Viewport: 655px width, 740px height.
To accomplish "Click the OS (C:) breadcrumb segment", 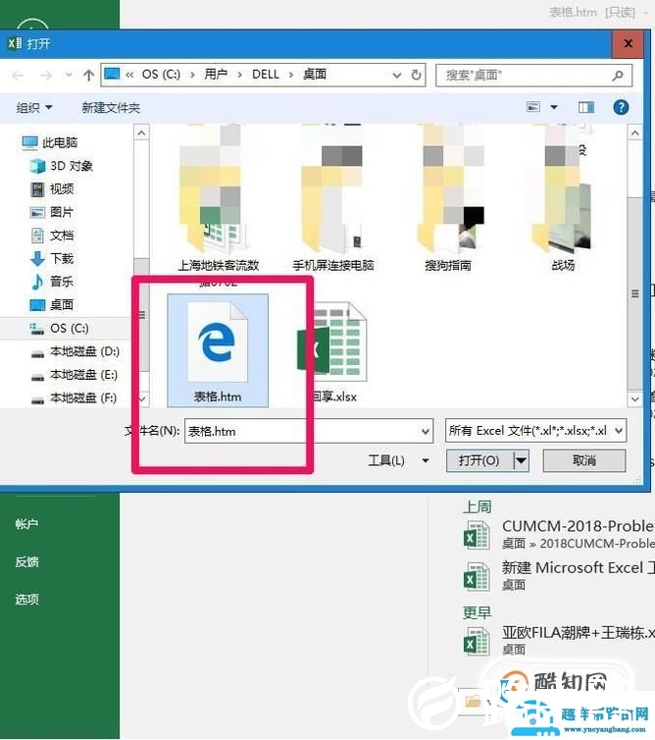I will (161, 75).
